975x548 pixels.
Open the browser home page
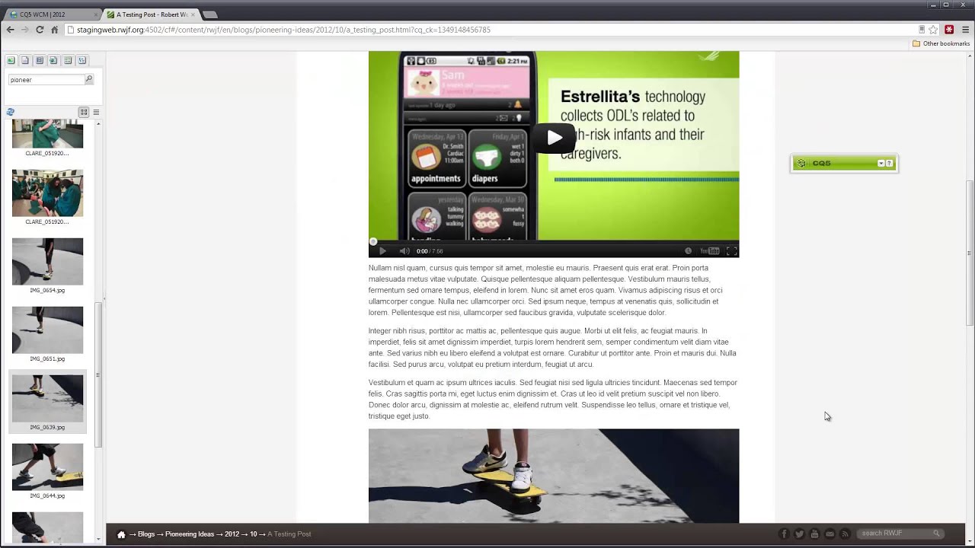[x=54, y=30]
